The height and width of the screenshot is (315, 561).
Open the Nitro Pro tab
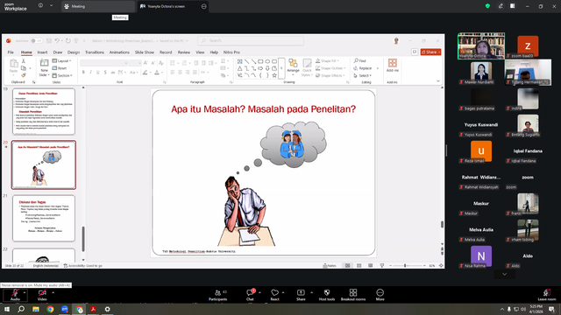pos(231,52)
